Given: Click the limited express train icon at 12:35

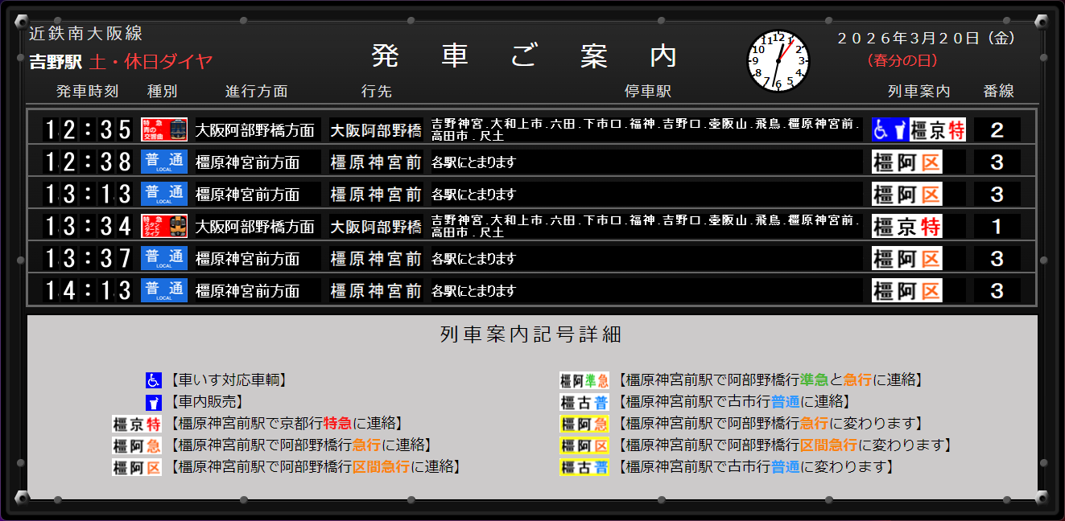Looking at the screenshot, I should pos(164,129).
